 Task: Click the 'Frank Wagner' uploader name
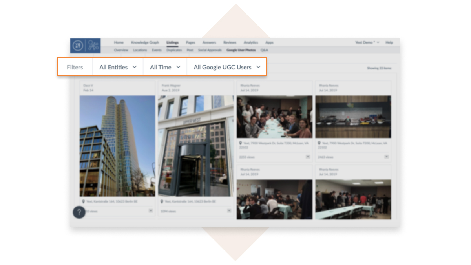(x=171, y=85)
